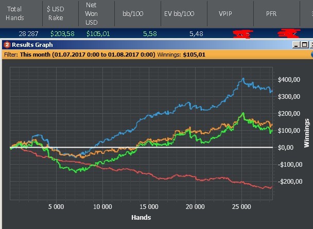Select the 5,48 EV bb/100 value
The image size is (313, 229).
(x=196, y=34)
